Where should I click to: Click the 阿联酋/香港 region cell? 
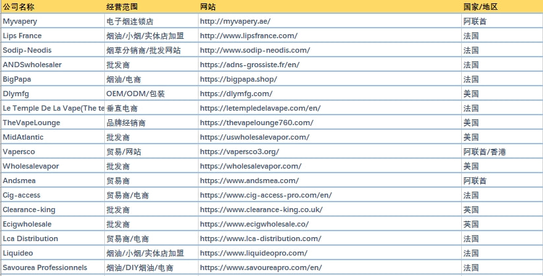click(484, 152)
